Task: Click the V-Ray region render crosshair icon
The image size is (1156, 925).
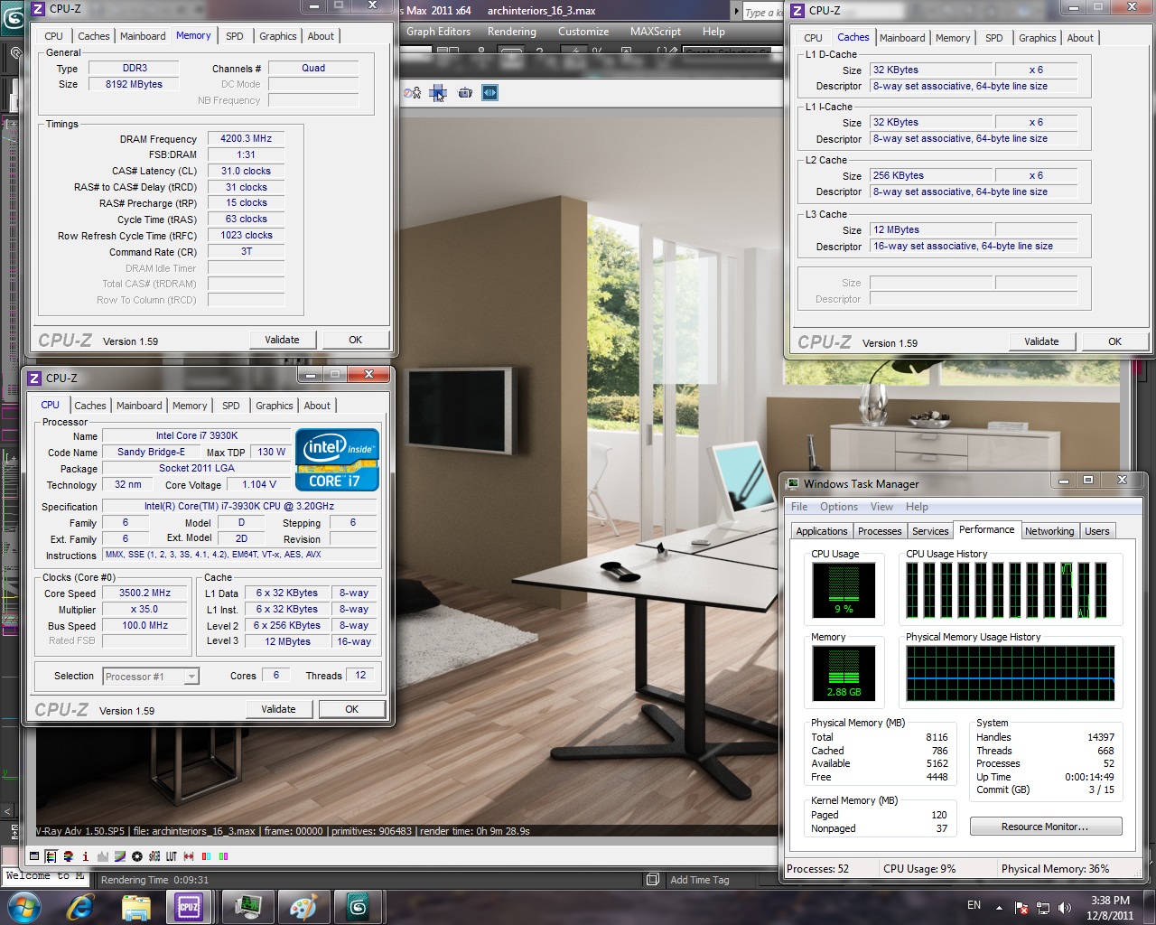Action: pos(438,92)
